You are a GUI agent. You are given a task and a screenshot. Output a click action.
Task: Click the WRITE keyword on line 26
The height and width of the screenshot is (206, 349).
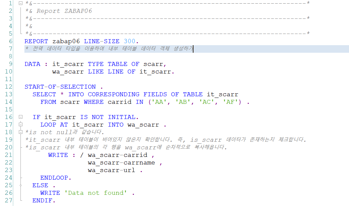coord(50,193)
